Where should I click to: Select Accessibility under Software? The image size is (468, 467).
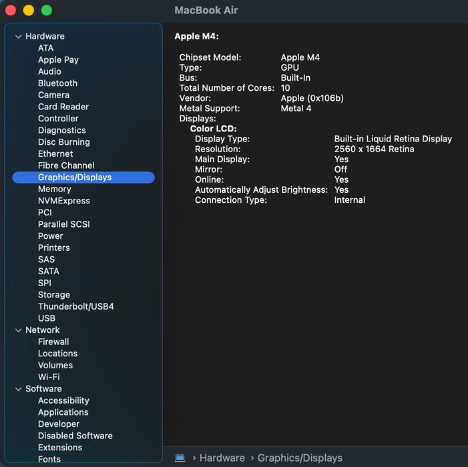point(63,401)
